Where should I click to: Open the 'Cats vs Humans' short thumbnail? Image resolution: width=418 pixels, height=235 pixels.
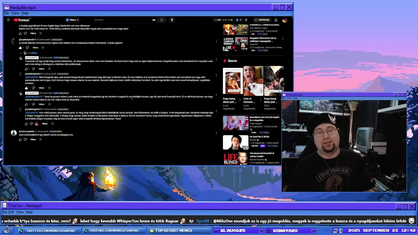point(253,81)
